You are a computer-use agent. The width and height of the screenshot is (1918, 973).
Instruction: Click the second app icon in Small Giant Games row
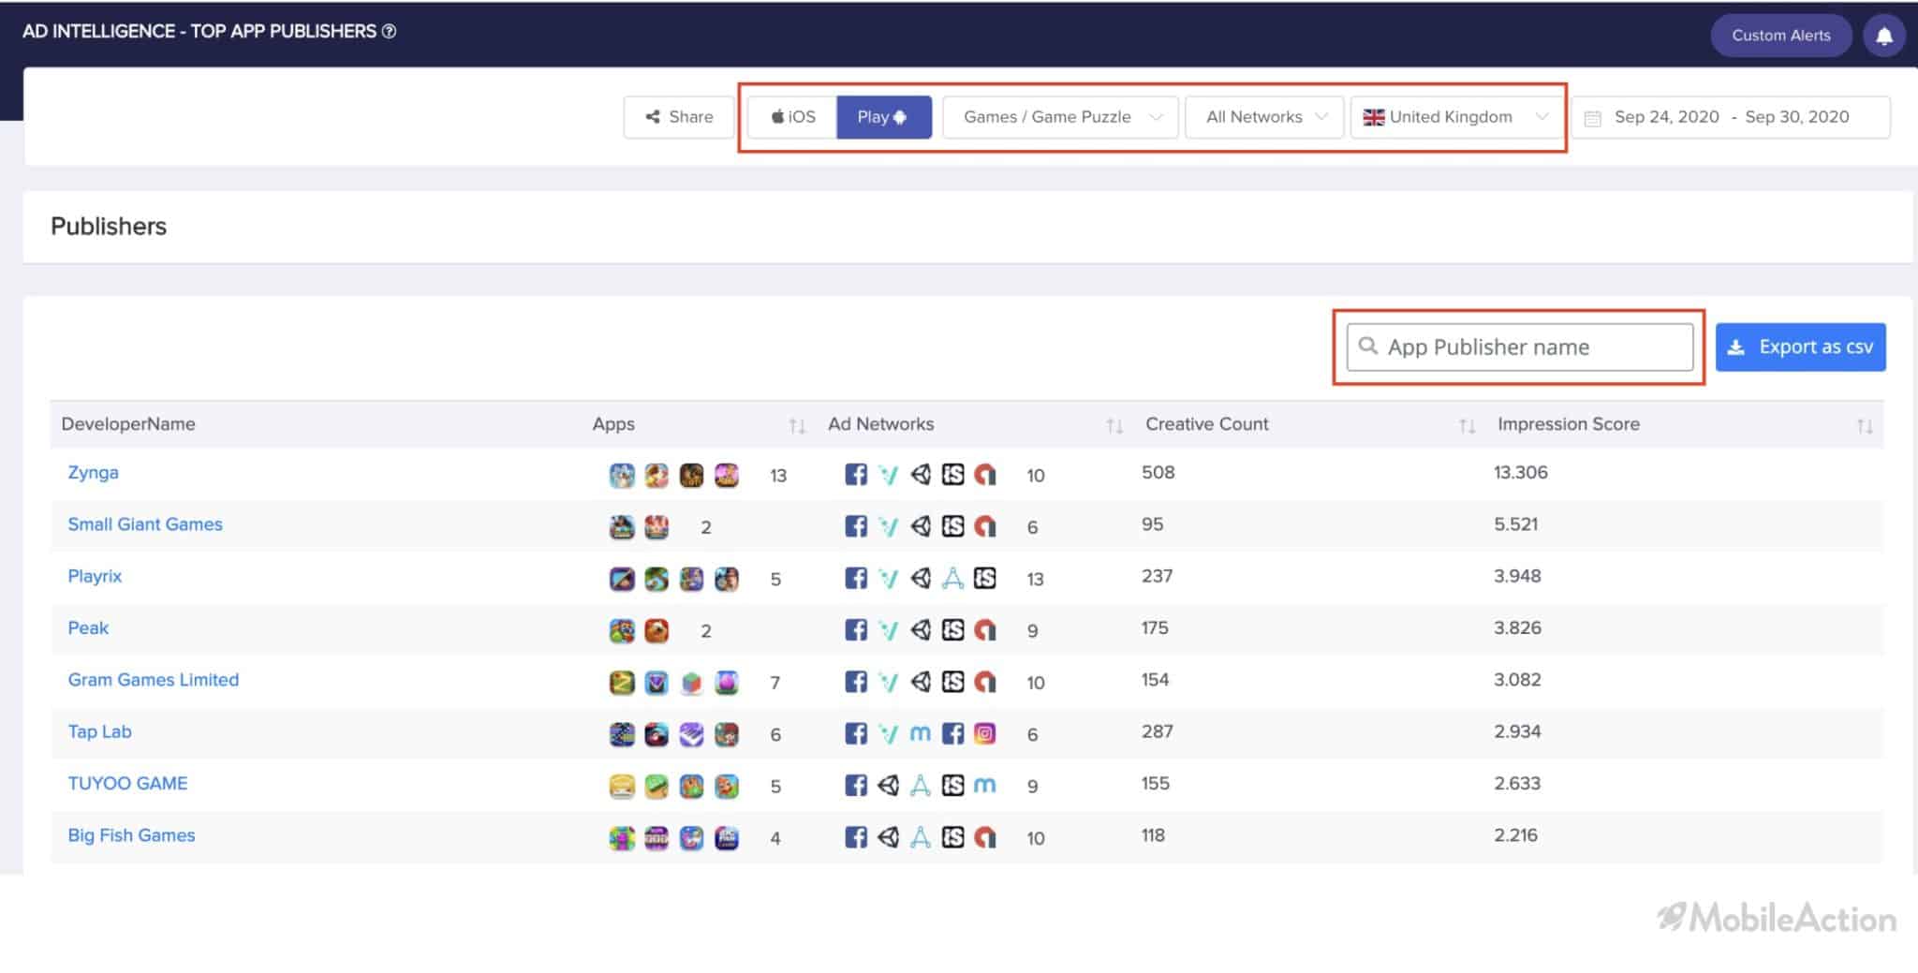657,526
